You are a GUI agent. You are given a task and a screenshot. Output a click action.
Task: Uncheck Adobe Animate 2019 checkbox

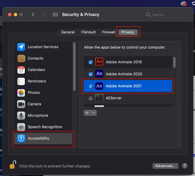coord(91,62)
